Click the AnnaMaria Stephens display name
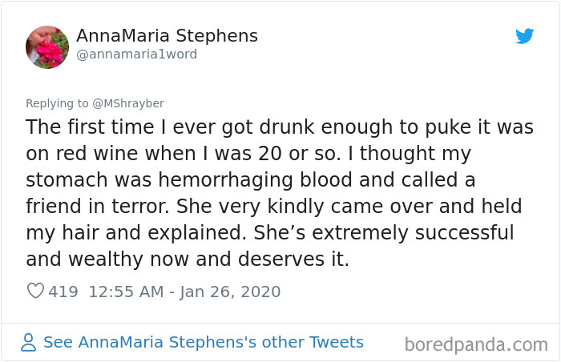The image size is (561, 362). (x=167, y=36)
